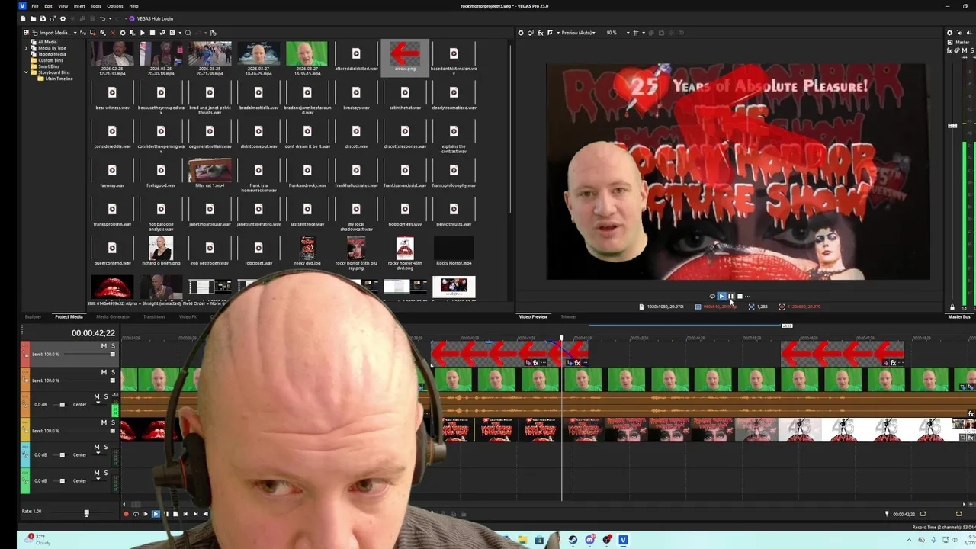Save the project with the disk icon
This screenshot has width=976, height=549.
pyautogui.click(x=43, y=18)
